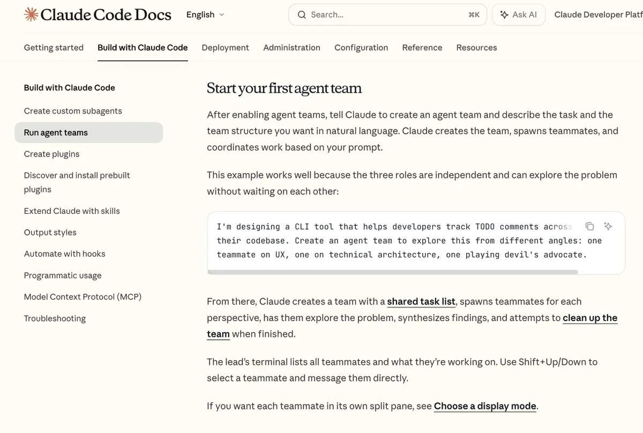The width and height of the screenshot is (643, 433).
Task: Click the sparkle icon in code block
Action: click(608, 226)
